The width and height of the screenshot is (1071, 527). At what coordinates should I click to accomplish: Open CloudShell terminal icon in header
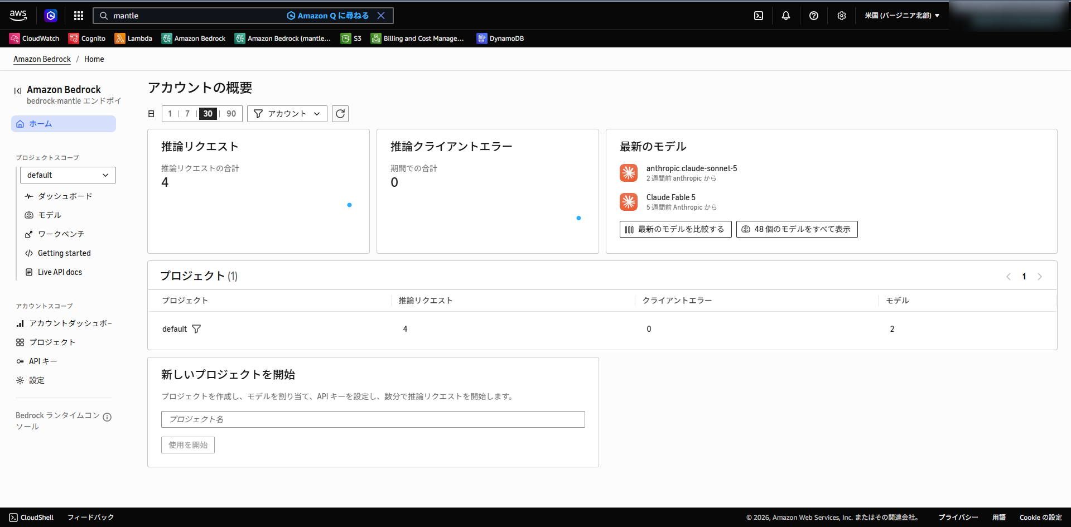(759, 16)
